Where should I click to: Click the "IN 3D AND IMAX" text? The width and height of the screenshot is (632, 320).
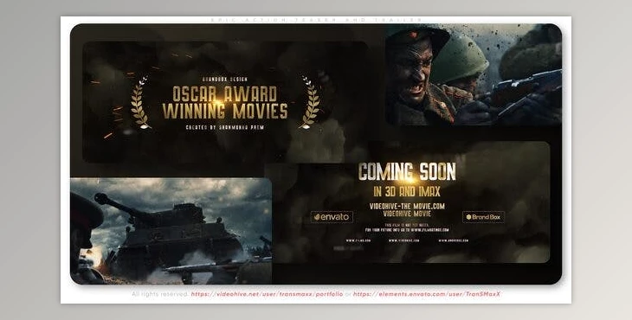click(x=407, y=191)
